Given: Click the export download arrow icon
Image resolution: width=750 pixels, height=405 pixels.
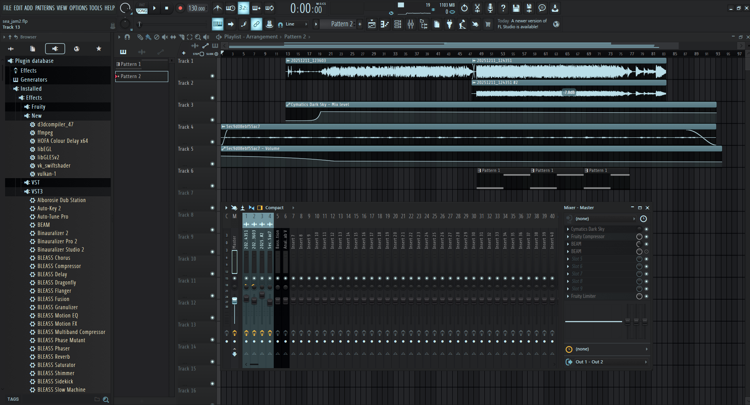Looking at the screenshot, I should (555, 8).
